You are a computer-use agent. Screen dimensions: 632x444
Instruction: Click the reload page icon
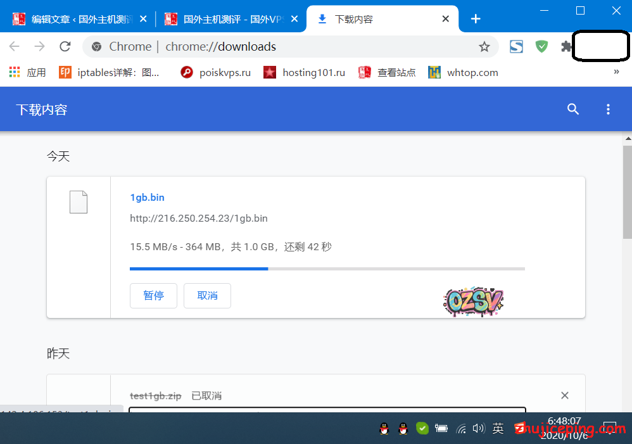(65, 46)
